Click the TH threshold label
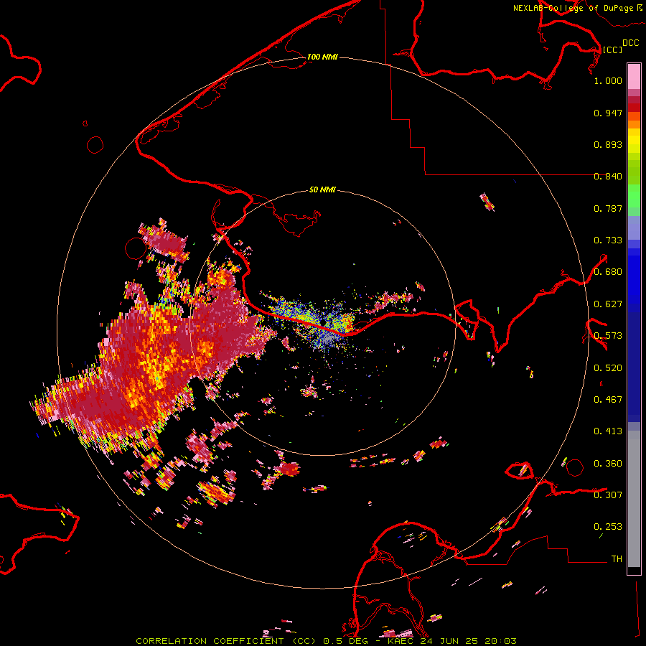646x646 pixels. (617, 559)
